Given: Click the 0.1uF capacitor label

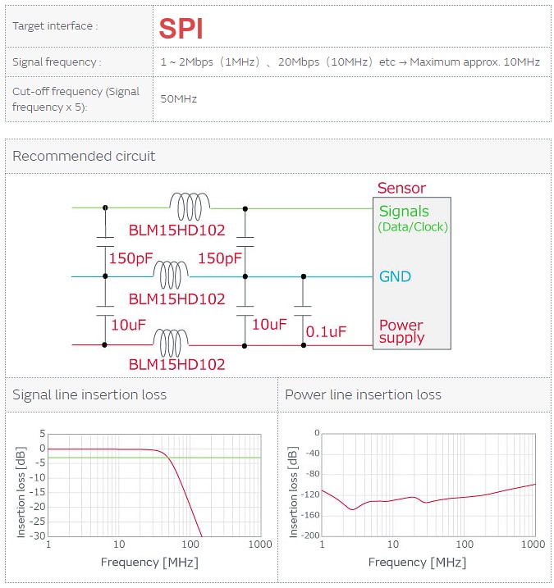Looking at the screenshot, I should 326,332.
